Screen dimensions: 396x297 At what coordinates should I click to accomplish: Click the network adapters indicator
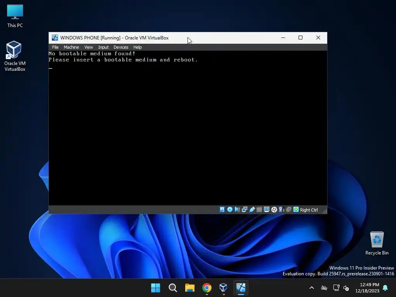coord(244,209)
